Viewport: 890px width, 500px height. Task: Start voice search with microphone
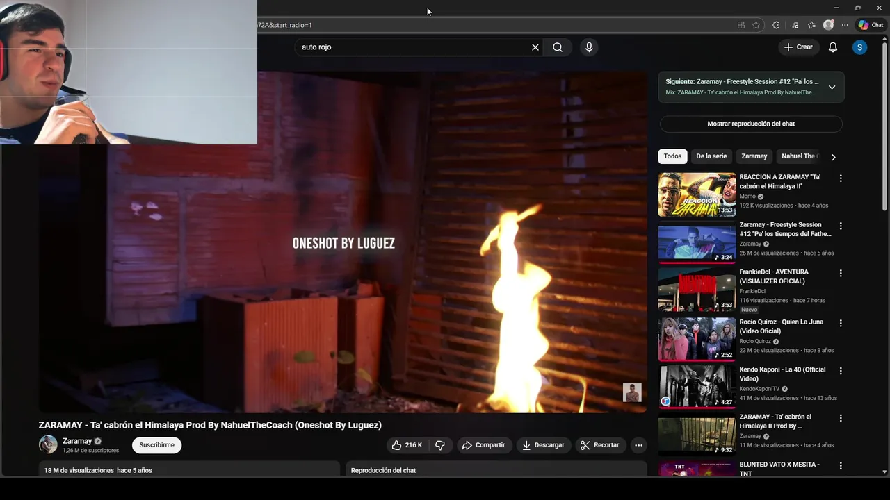coord(589,47)
